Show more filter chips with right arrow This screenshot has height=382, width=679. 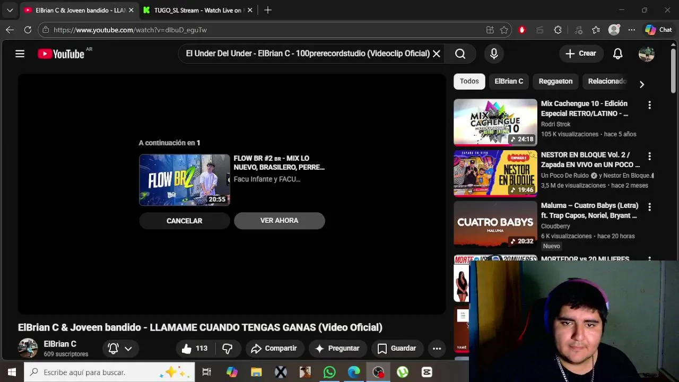641,84
